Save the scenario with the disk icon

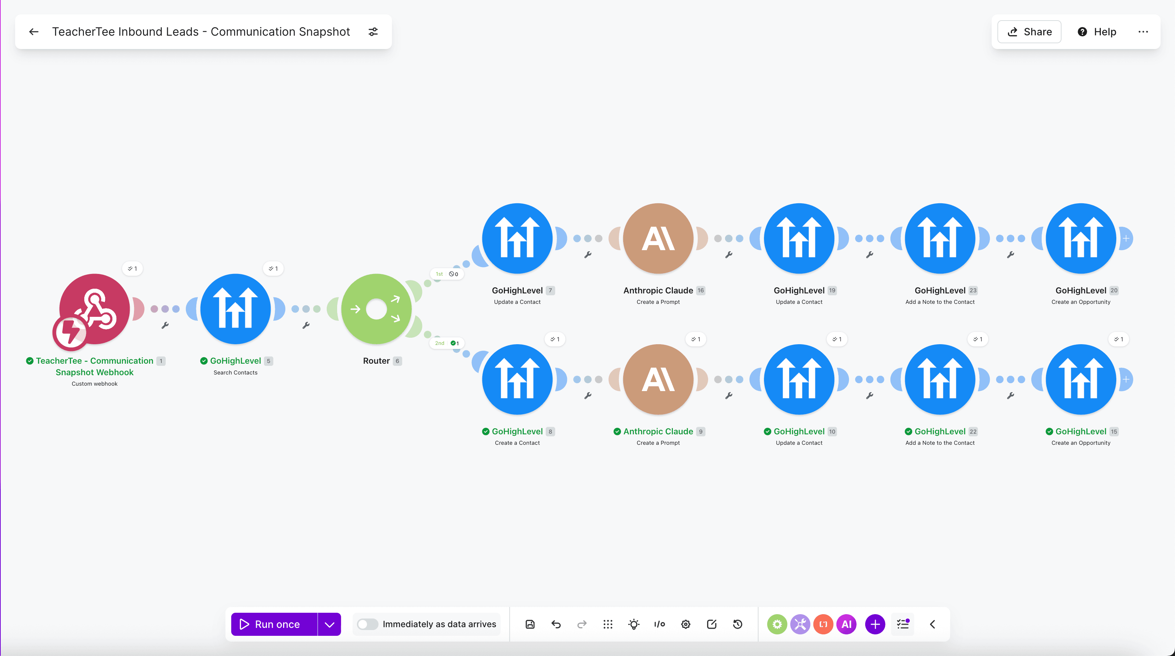[530, 624]
